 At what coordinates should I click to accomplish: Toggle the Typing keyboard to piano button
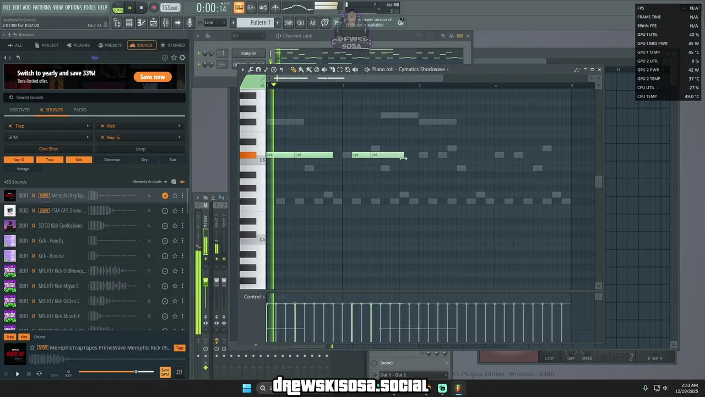pos(238,8)
